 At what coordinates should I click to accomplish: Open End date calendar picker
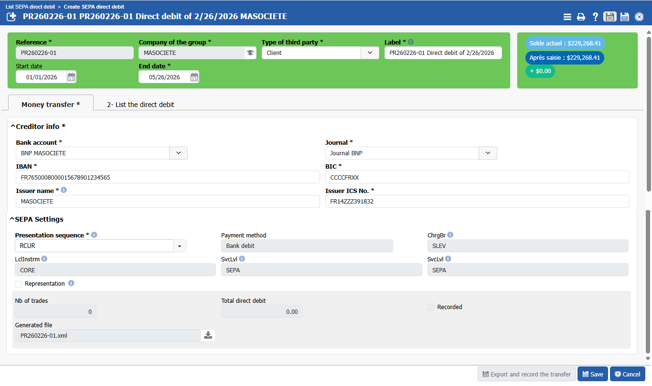(194, 77)
